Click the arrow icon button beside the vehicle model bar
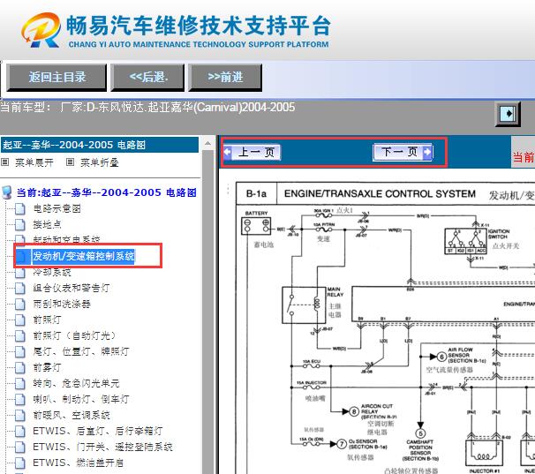This screenshot has height=474, width=535. (508, 114)
